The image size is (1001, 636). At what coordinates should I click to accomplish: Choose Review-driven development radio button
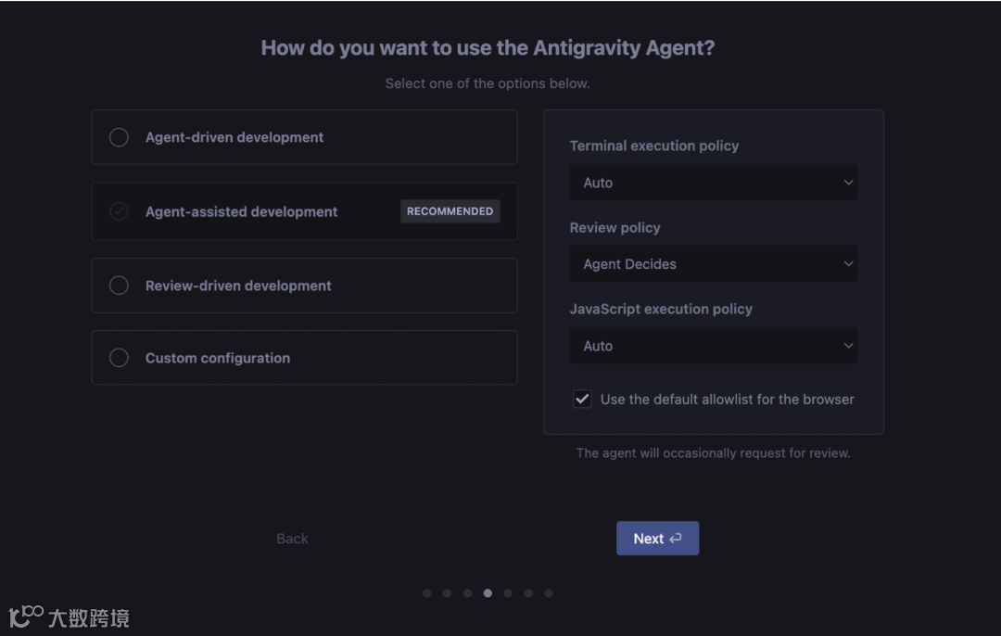[x=119, y=286]
